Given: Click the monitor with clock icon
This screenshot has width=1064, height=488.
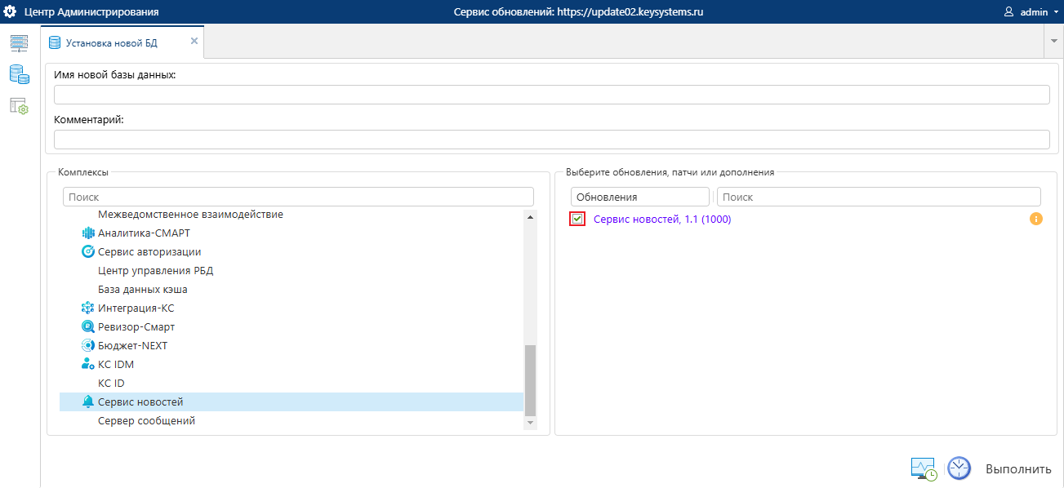Looking at the screenshot, I should click(x=924, y=468).
